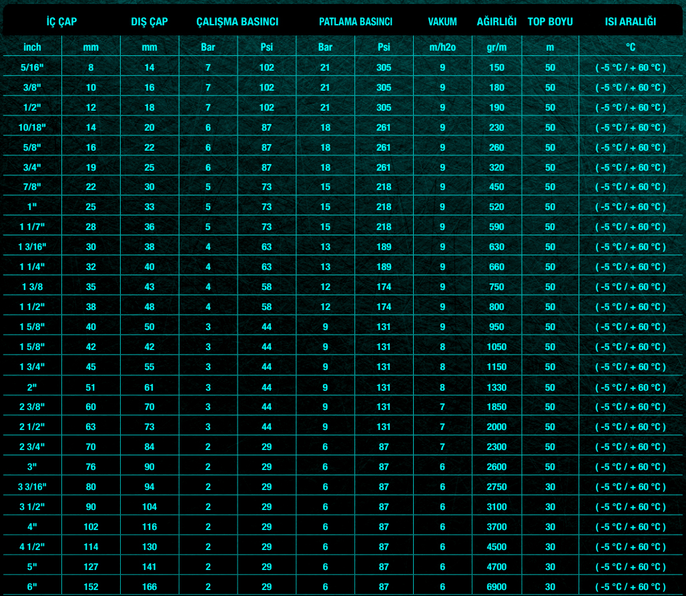The height and width of the screenshot is (596, 686).
Task: Select the PATLAMA BASINCI header
Action: (x=355, y=21)
